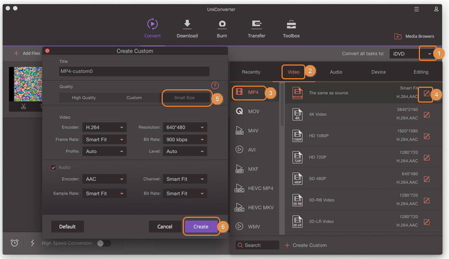
Task: Open the Transfer section
Action: point(256,28)
